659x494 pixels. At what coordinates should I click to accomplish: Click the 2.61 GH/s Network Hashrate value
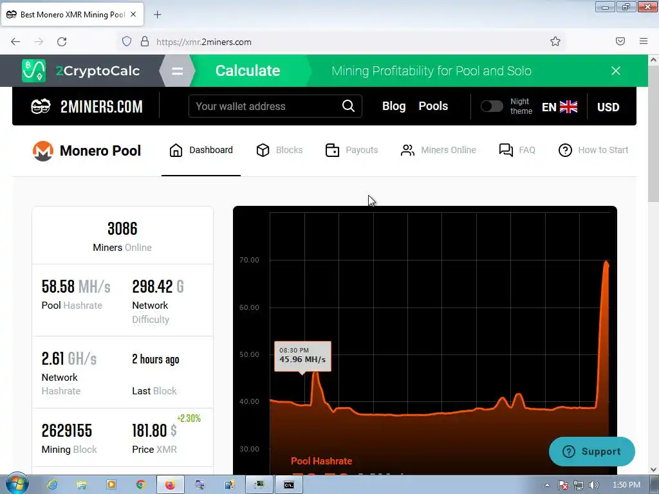(x=69, y=359)
